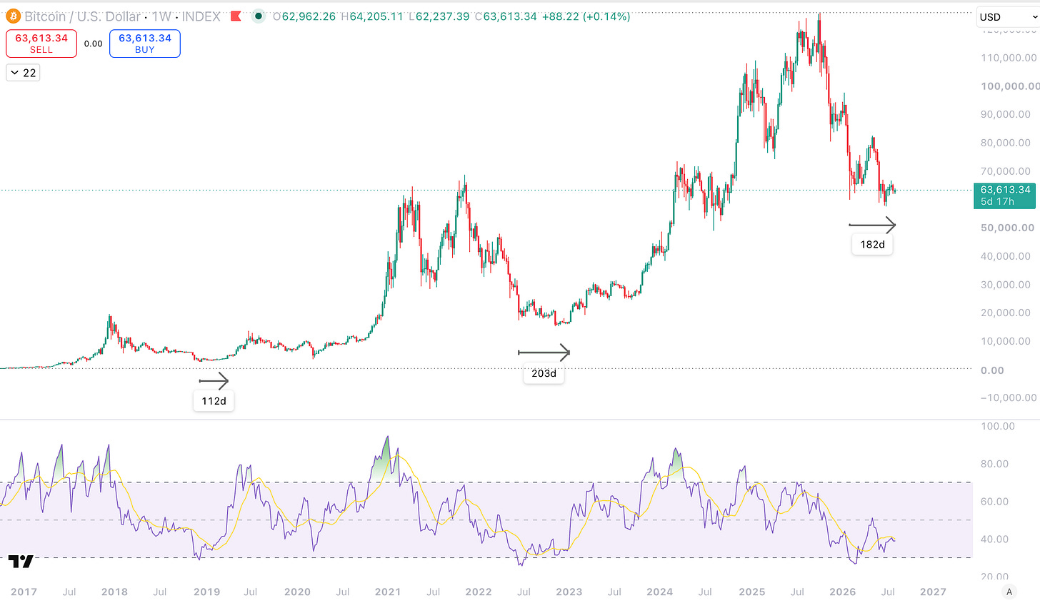
Task: Click the 2025 label on the time axis
Action: point(751,592)
